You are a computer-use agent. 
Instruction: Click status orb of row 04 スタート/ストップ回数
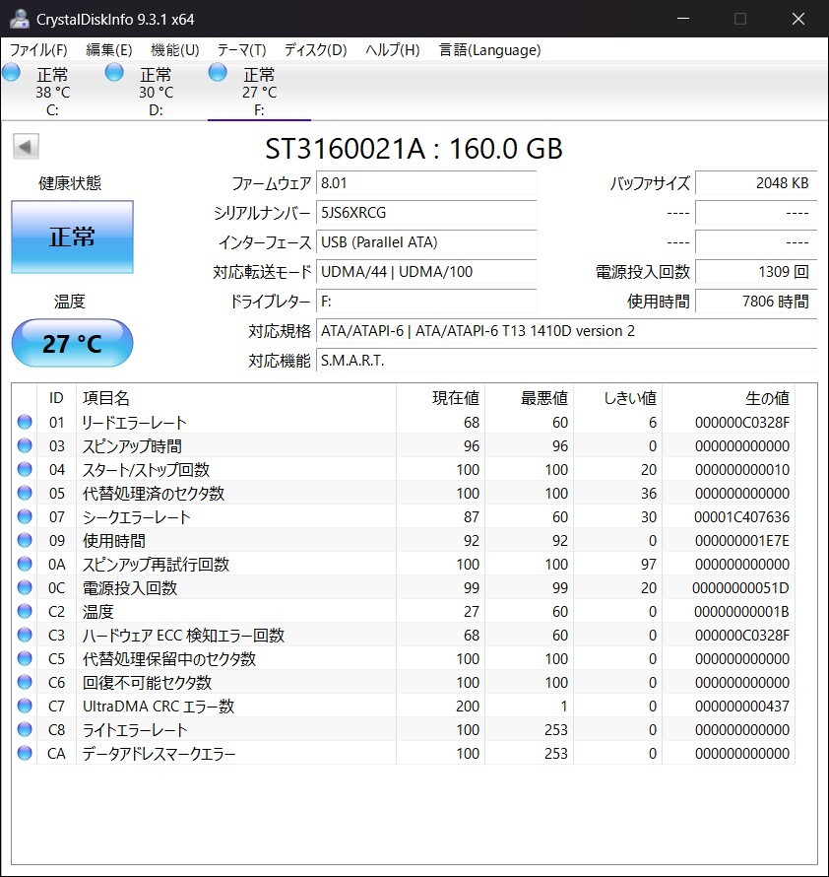(x=25, y=469)
